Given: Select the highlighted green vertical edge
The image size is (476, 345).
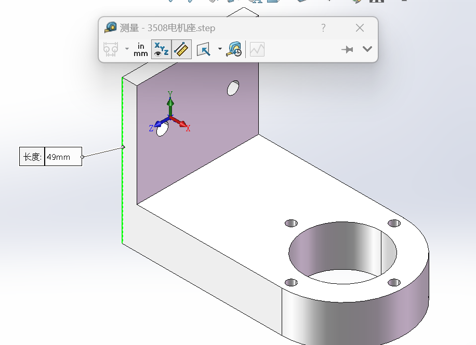Looking at the screenshot, I should click(122, 160).
